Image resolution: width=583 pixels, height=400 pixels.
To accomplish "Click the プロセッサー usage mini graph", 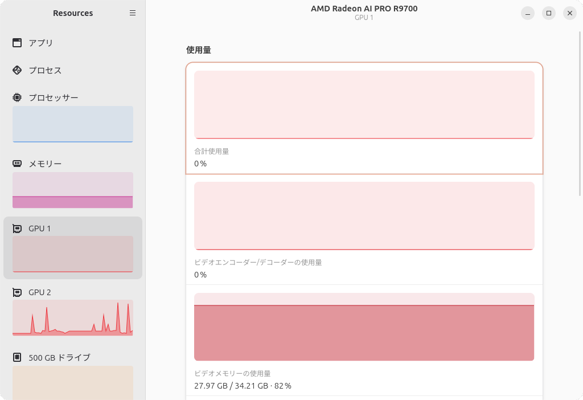I will [x=73, y=124].
